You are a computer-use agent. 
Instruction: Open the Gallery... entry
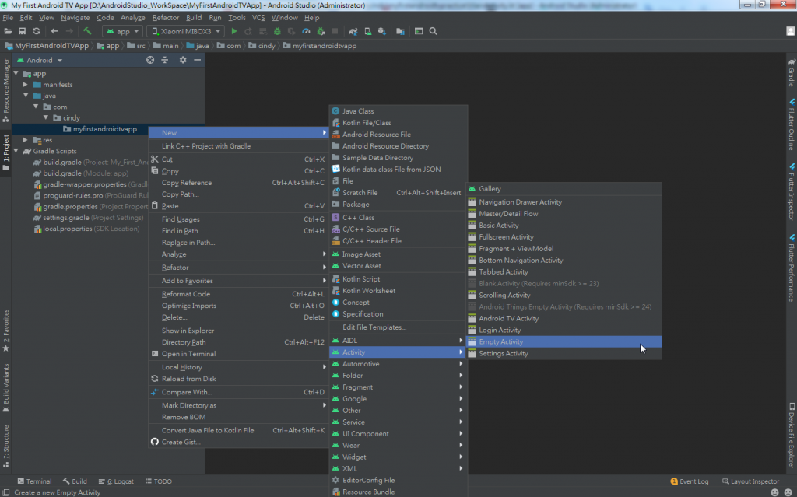click(x=564, y=188)
